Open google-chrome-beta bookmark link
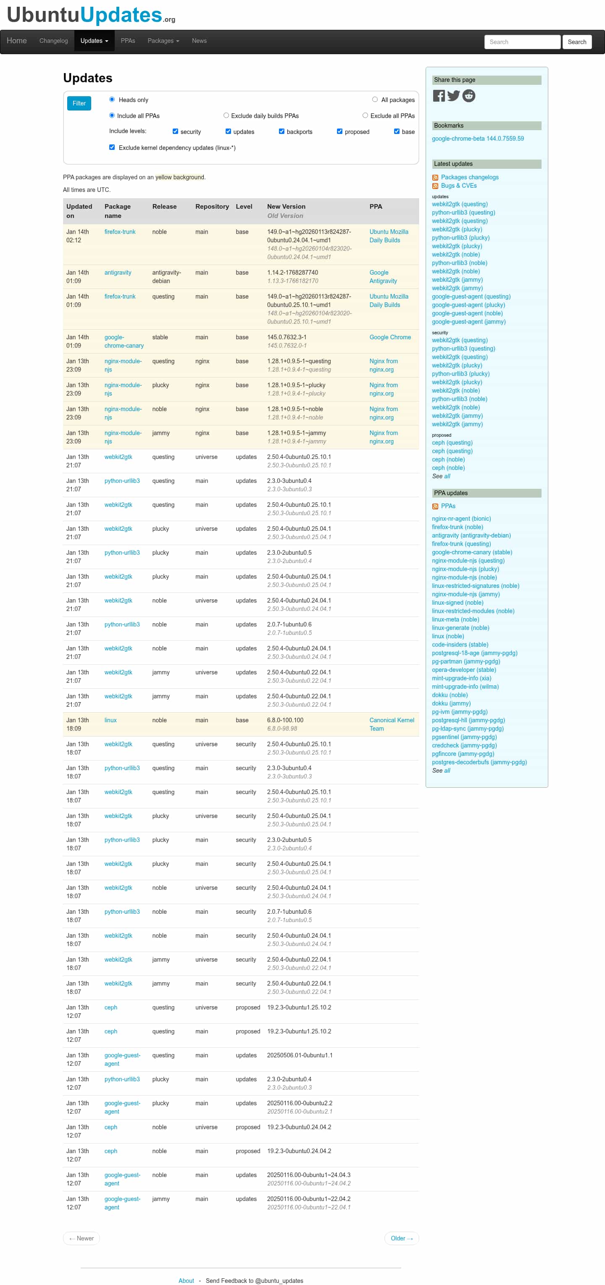This screenshot has width=605, height=1285. pos(478,139)
